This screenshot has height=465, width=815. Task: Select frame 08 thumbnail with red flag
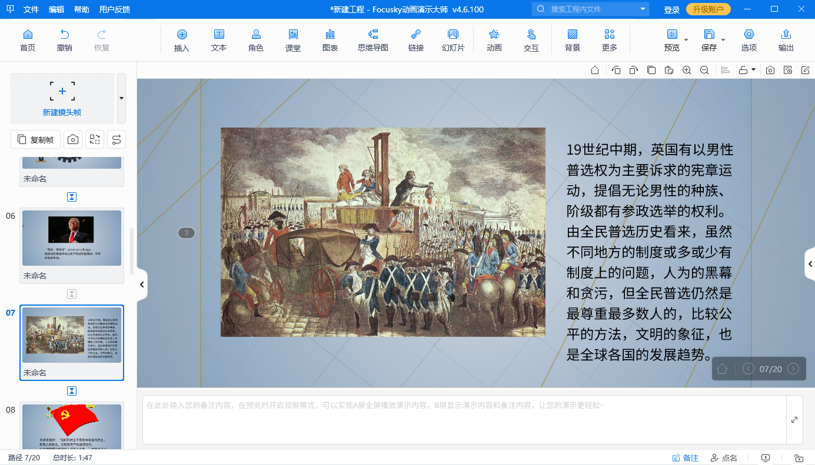pos(72,426)
